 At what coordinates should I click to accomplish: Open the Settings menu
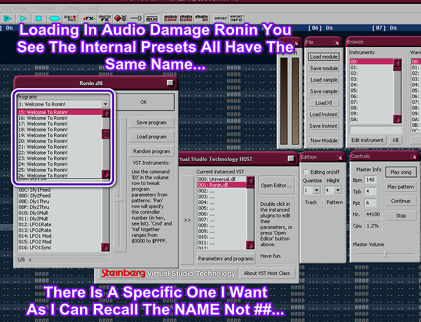coord(72,8)
